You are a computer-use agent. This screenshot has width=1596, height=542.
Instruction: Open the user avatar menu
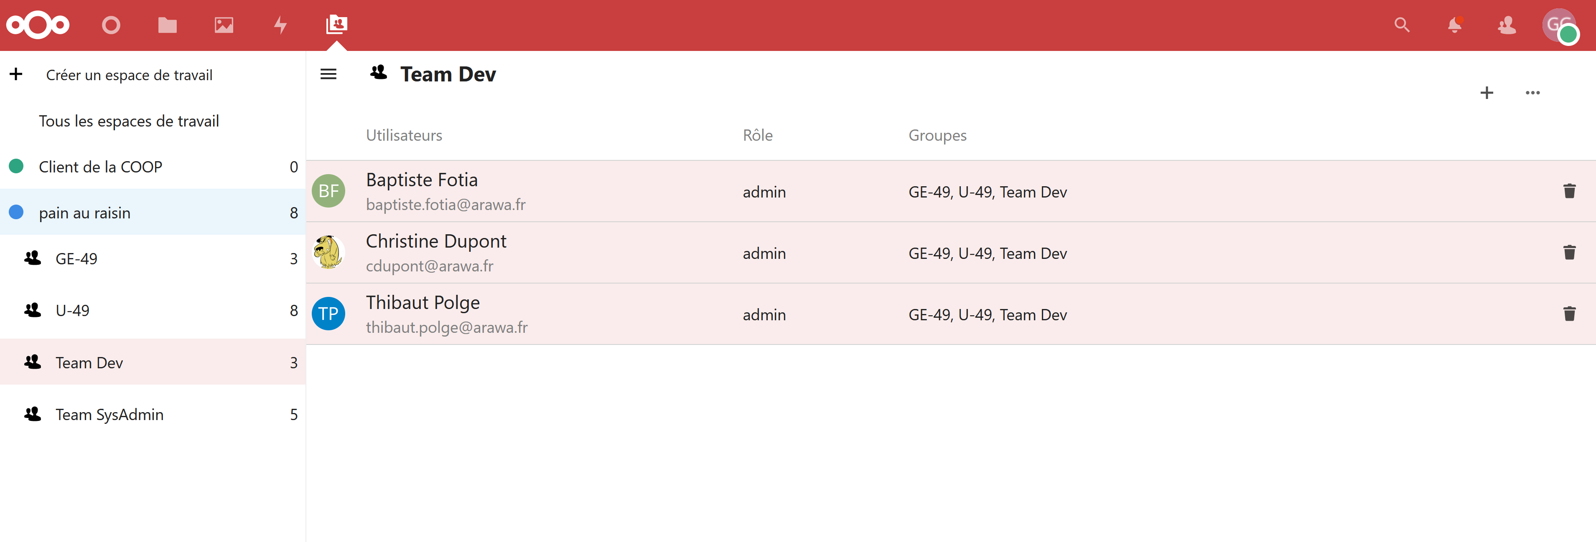(1560, 25)
